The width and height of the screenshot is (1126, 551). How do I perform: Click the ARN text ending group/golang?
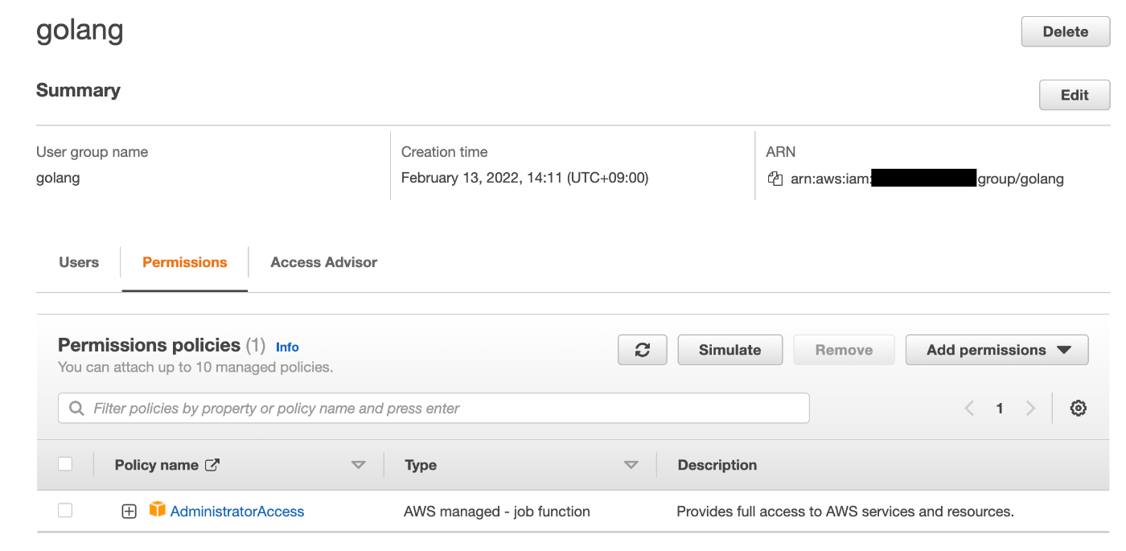tap(927, 179)
